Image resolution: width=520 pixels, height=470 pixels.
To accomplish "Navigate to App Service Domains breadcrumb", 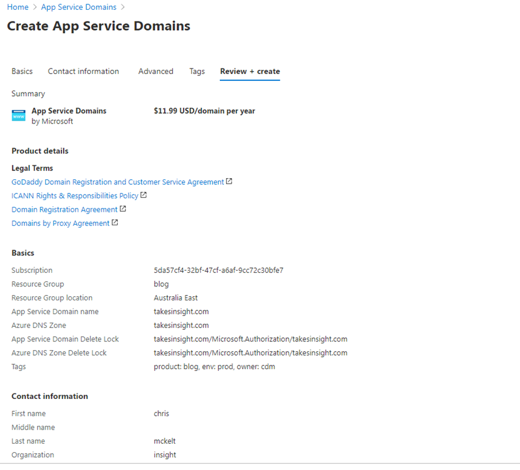I will point(78,7).
